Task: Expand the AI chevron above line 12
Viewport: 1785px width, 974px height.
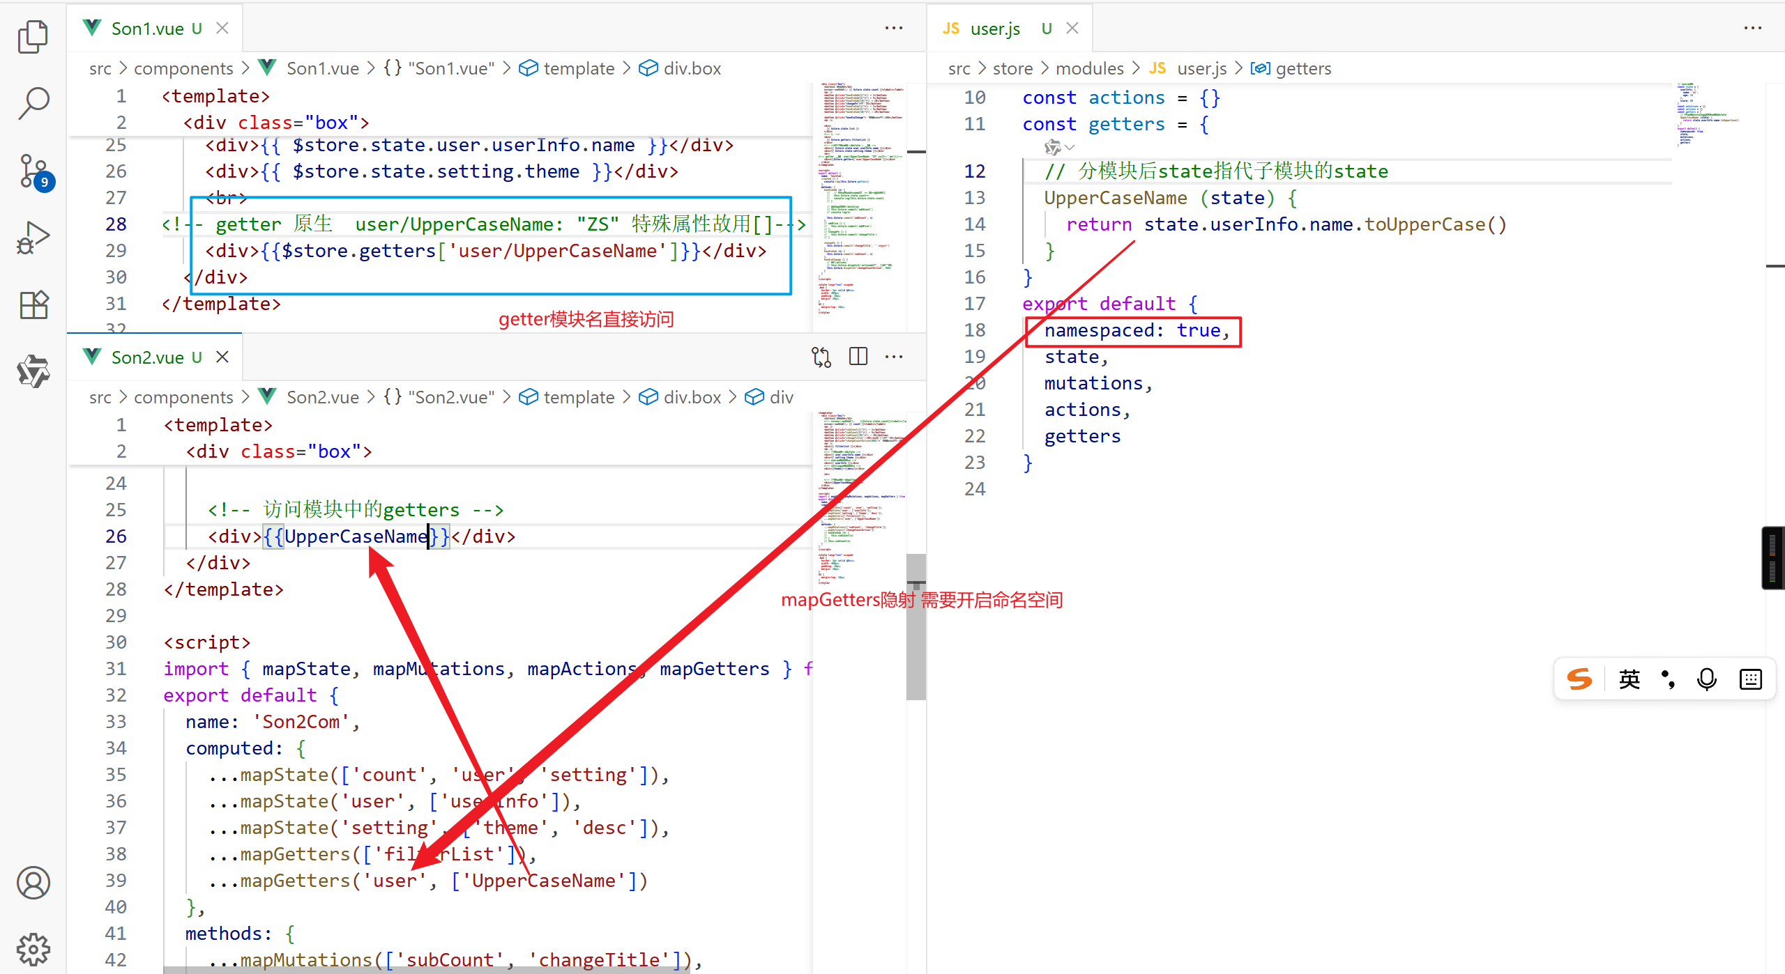Action: coord(1070,147)
